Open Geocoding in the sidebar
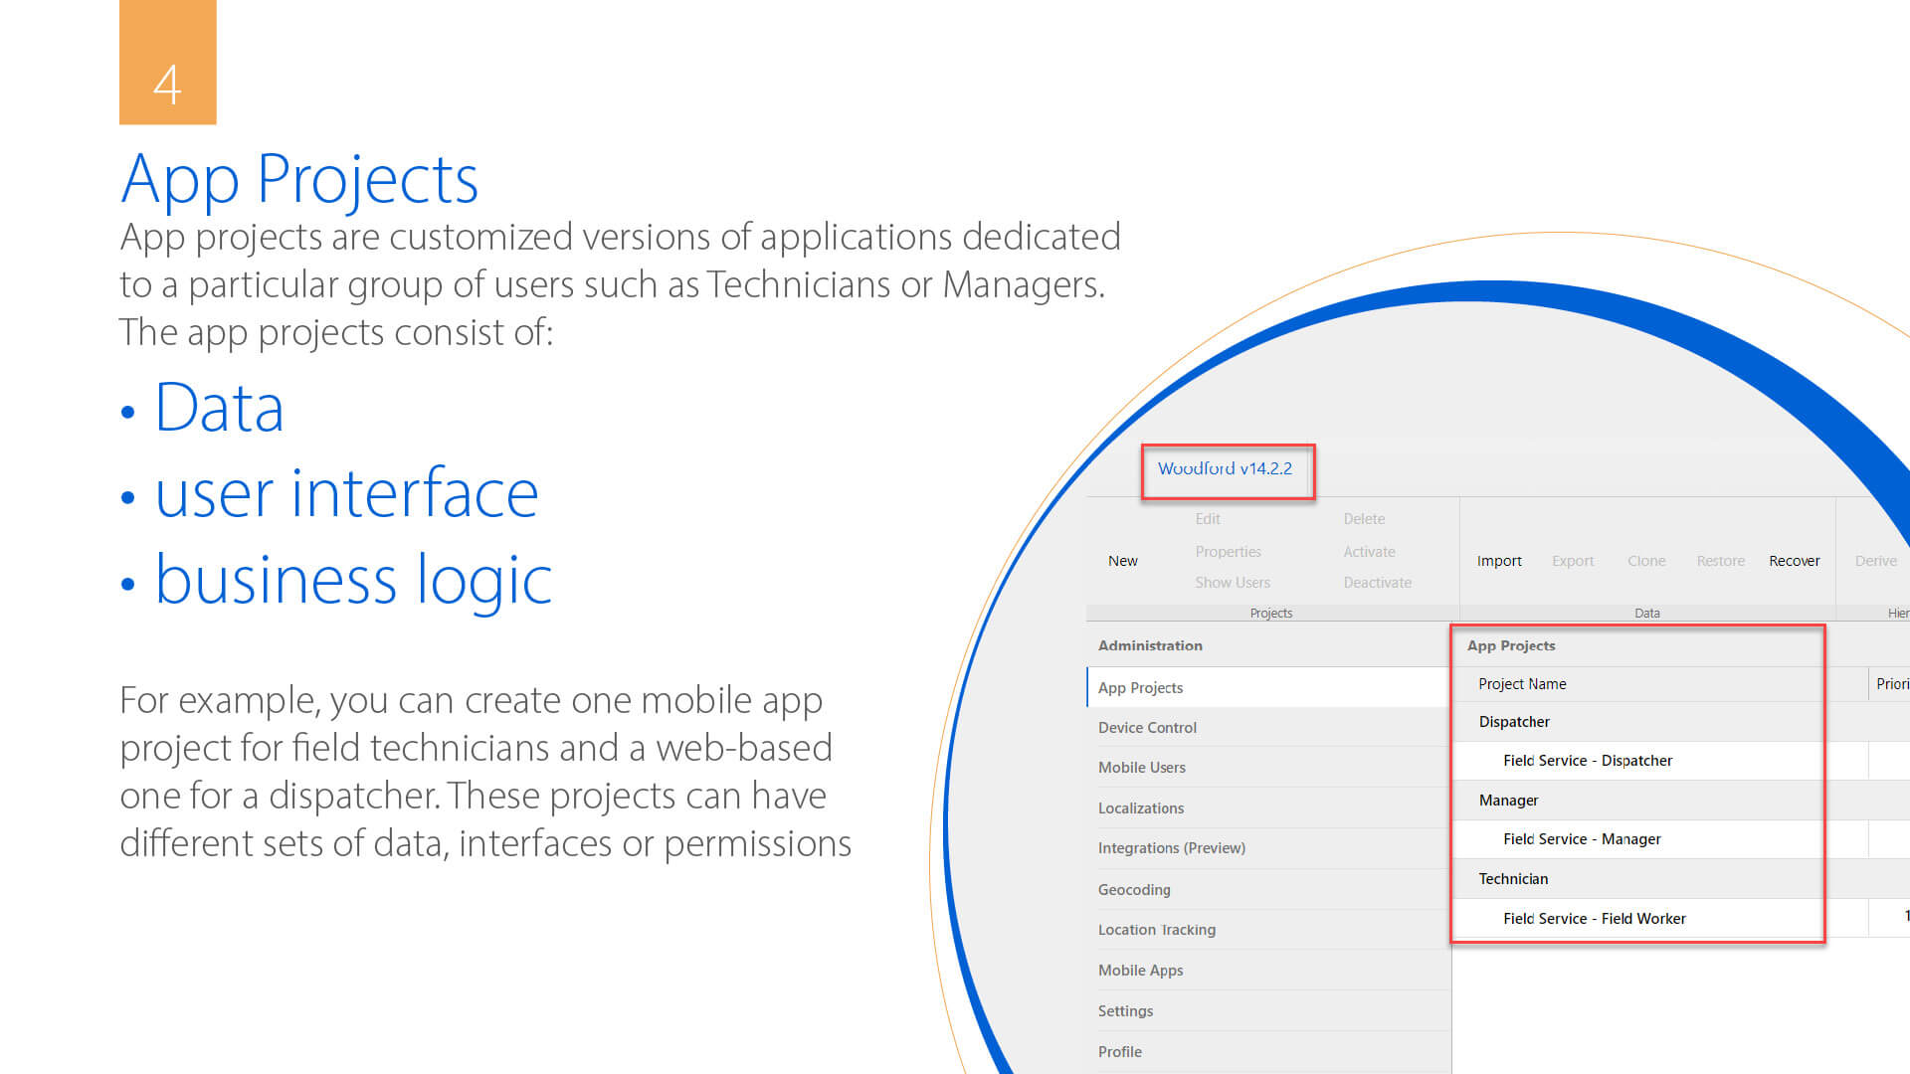This screenshot has width=1910, height=1074. pyautogui.click(x=1268, y=890)
